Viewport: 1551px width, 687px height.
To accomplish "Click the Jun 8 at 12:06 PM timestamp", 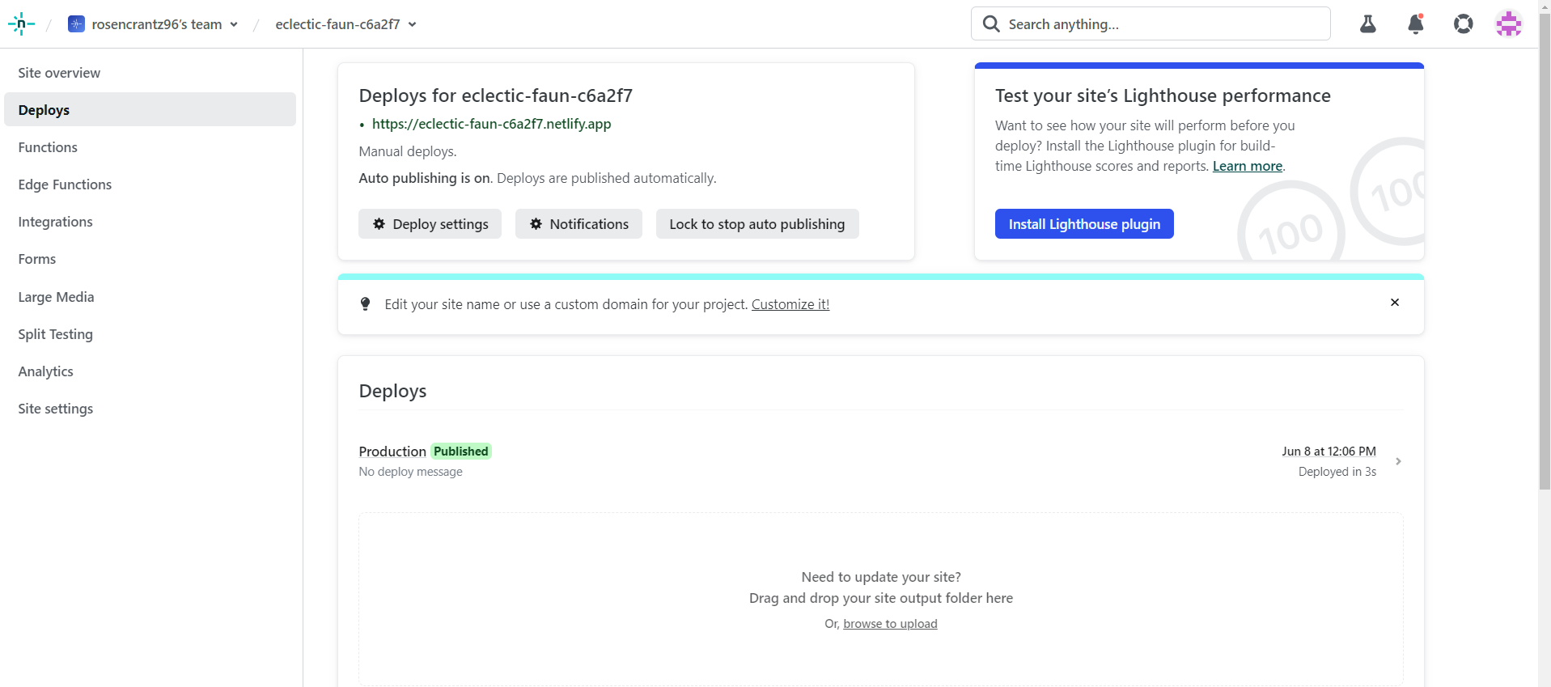I will tap(1329, 452).
